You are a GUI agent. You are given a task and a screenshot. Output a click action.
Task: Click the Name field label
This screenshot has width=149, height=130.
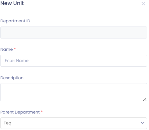6,49
